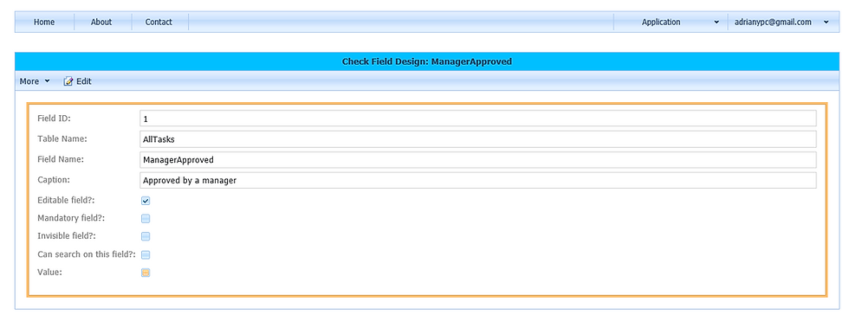Toggle the Value checkbox
The height and width of the screenshot is (321, 849).
(146, 273)
